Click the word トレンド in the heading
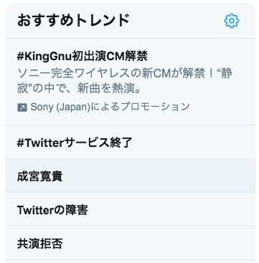This screenshot has width=259, height=263. pyautogui.click(x=103, y=21)
